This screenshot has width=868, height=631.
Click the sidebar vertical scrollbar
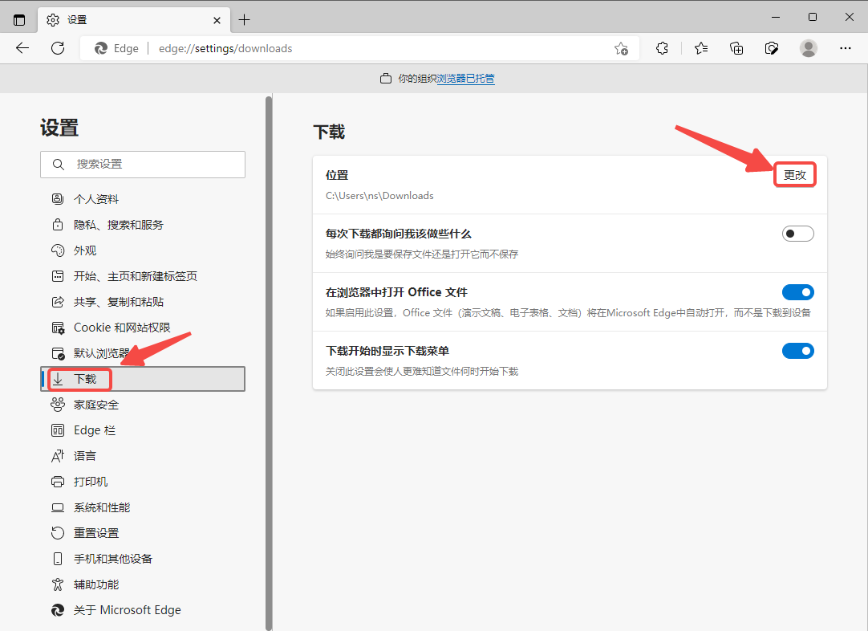coord(269,363)
